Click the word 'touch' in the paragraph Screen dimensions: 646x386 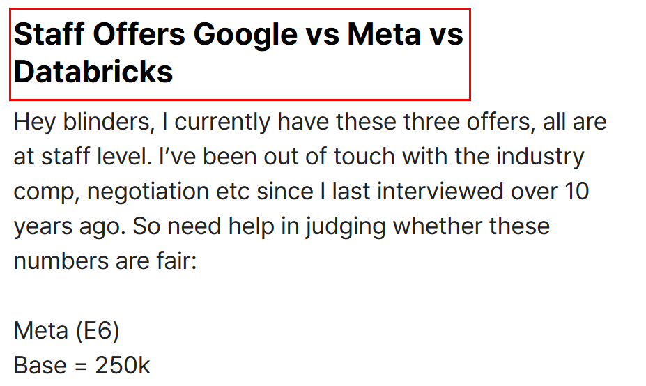pyautogui.click(x=364, y=157)
